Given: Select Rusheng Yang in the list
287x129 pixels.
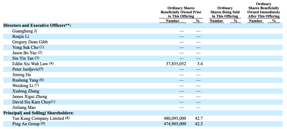Looking at the screenshot, I should coord(25,80).
